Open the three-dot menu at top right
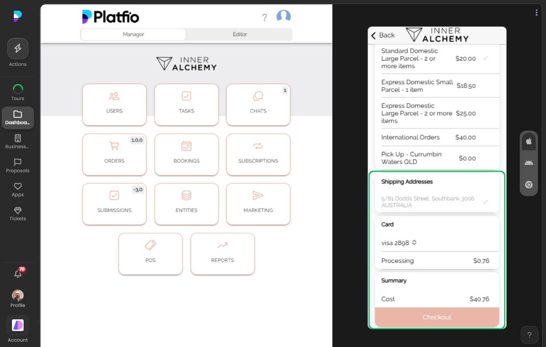Screen dimensions: 546x347 point(537,13)
